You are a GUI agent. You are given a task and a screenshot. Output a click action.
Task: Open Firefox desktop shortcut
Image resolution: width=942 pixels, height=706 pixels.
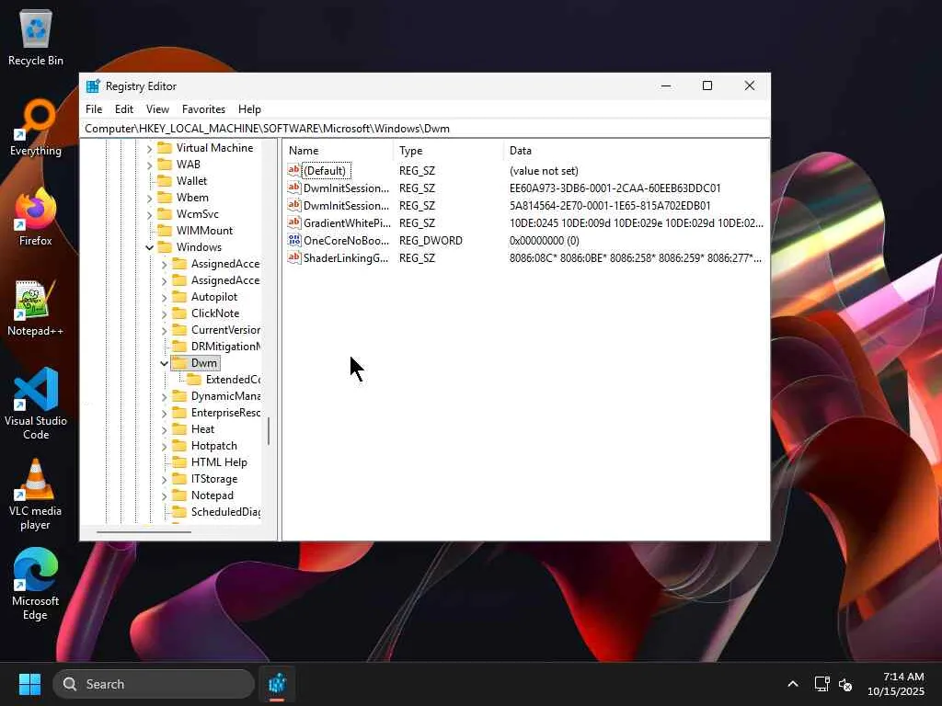(36, 217)
